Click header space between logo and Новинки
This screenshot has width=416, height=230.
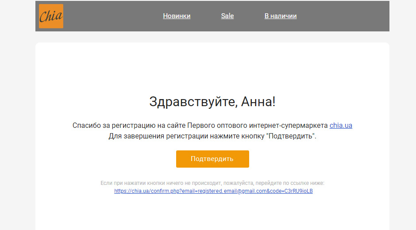pos(111,16)
